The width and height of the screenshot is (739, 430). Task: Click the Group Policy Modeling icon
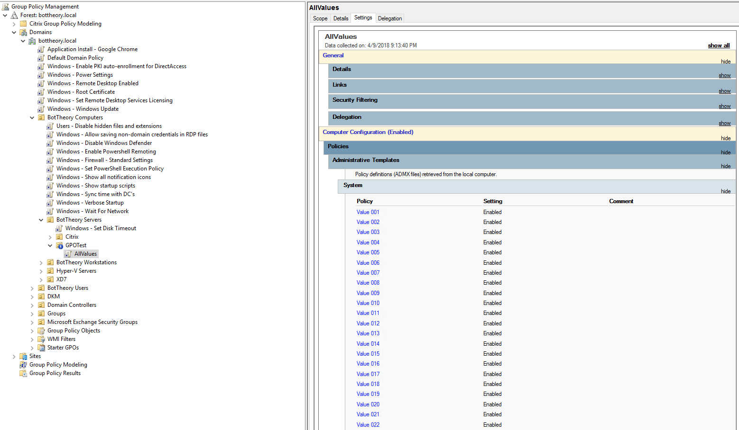click(x=23, y=365)
